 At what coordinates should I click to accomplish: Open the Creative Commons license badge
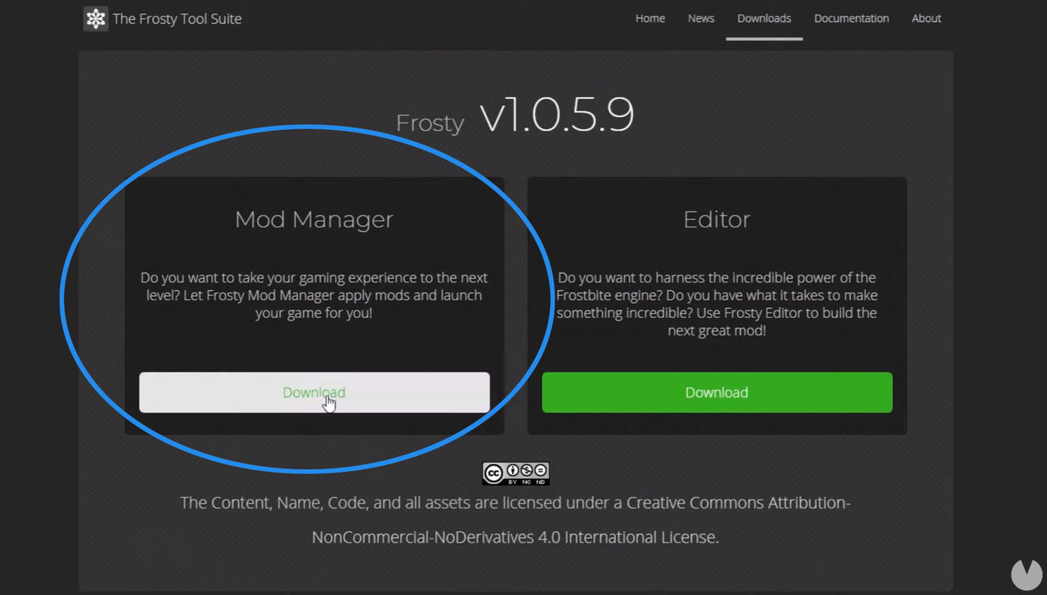[x=515, y=473]
